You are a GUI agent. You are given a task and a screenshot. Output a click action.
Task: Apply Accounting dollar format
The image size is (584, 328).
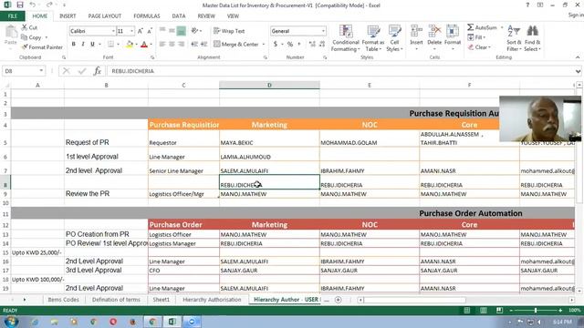pos(276,45)
